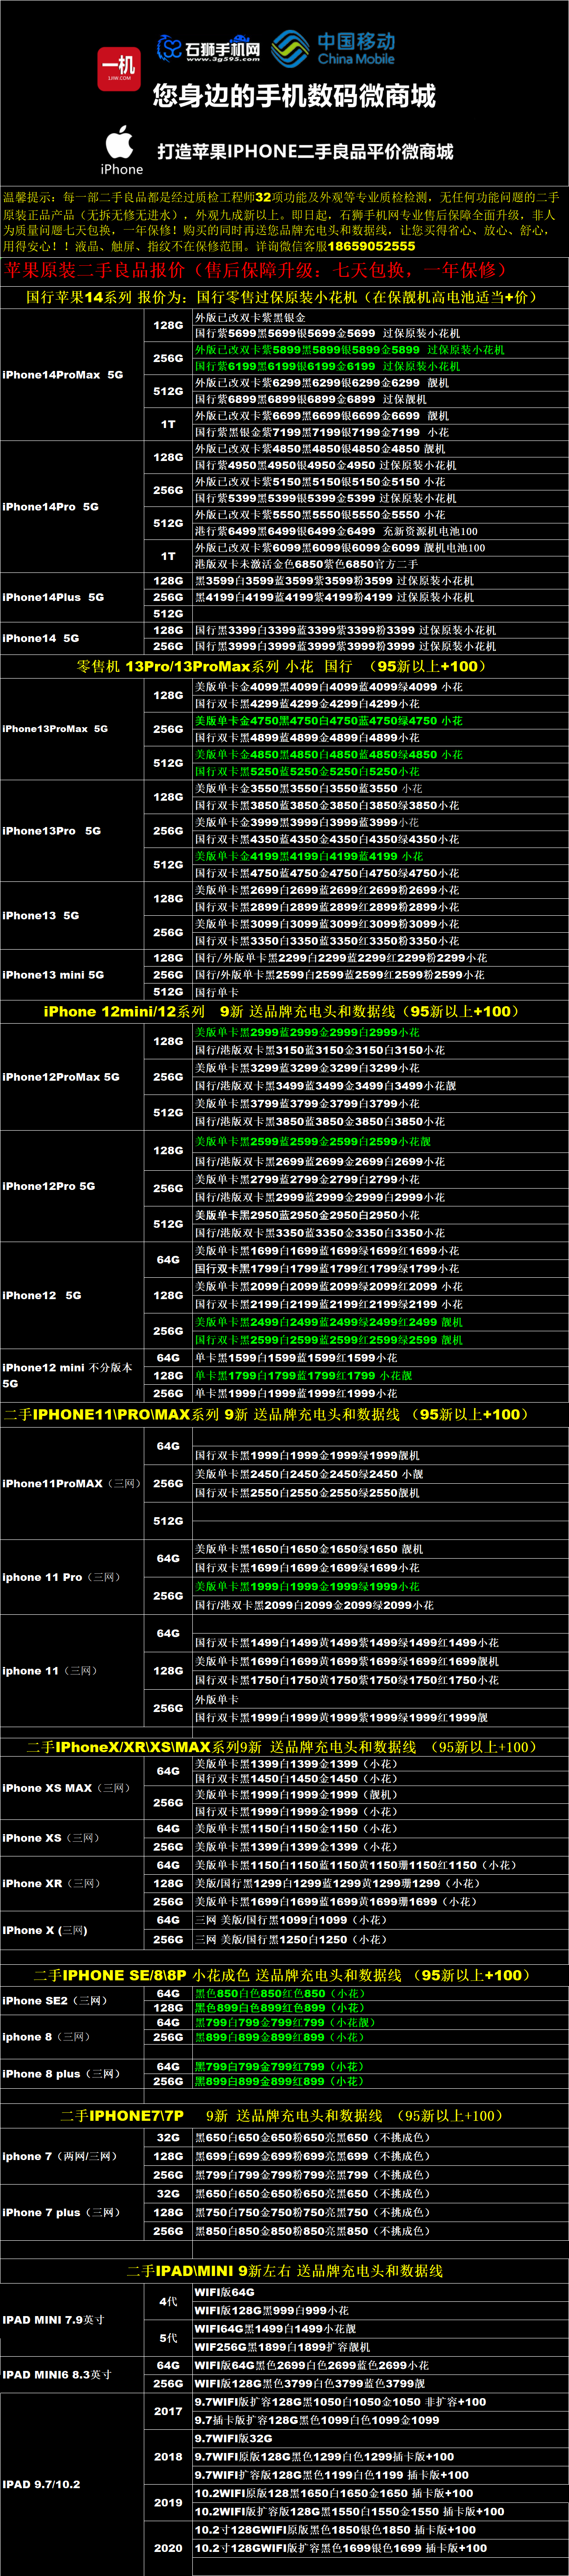Select the slogan 打造苹果IPHONE二手良品平价微商城
The height and width of the screenshot is (2576, 569).
coord(305,151)
